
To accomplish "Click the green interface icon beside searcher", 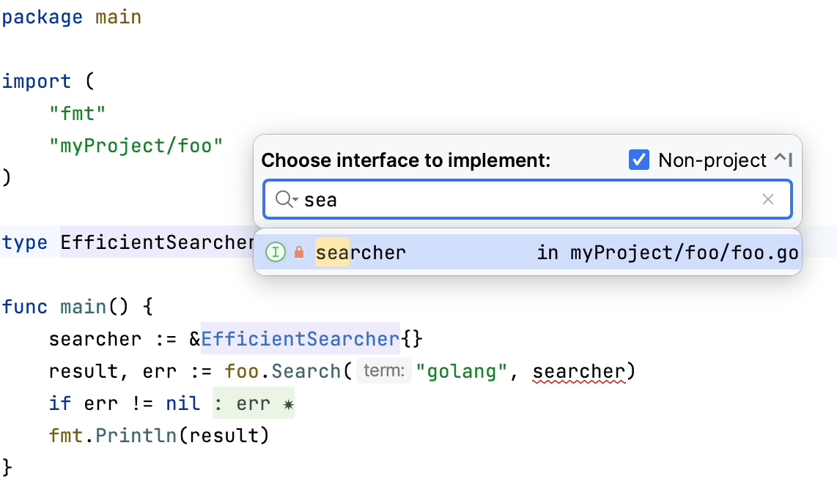I will 275,252.
